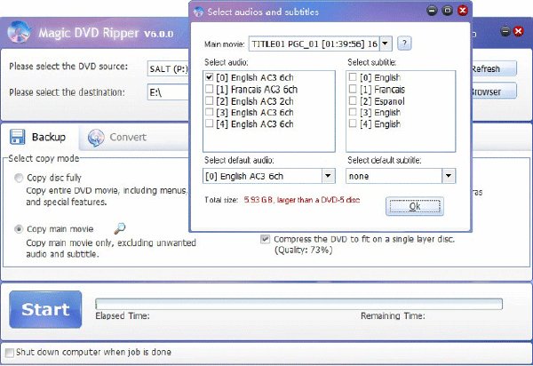Click the magnifier icon next to Copy main movie
Viewport: 533px width, 366px height.
point(119,228)
